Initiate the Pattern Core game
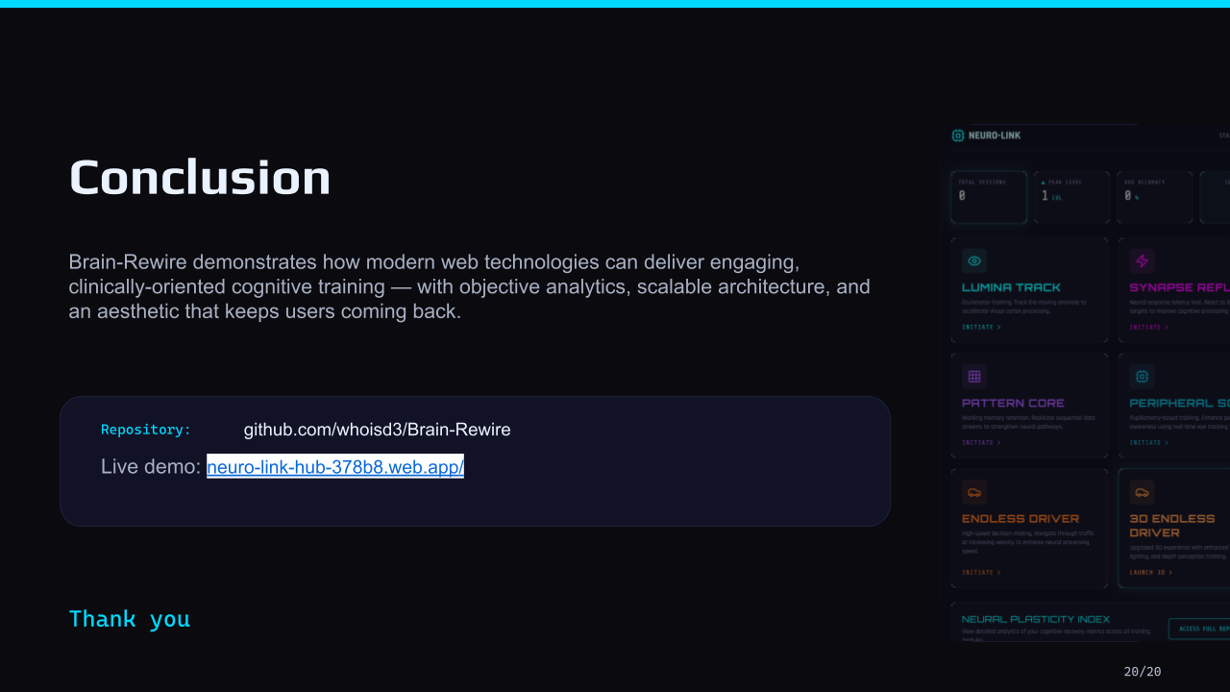The width and height of the screenshot is (1230, 692). click(x=981, y=442)
